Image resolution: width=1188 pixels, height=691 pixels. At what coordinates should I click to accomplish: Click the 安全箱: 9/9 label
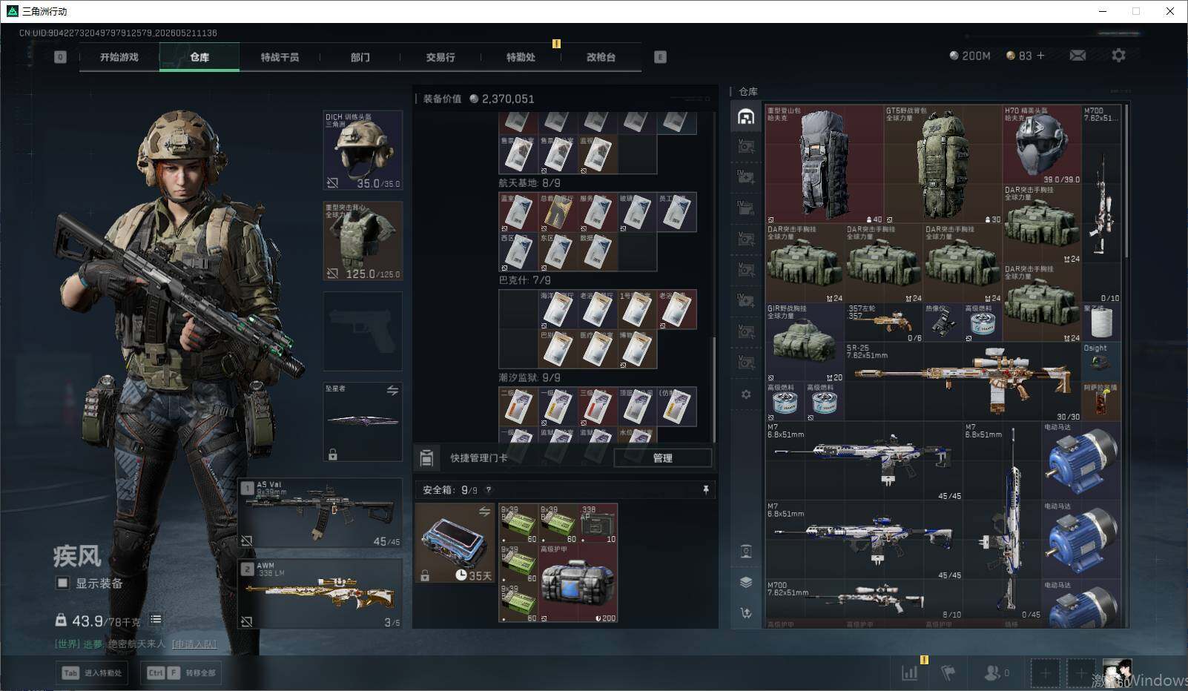click(450, 490)
